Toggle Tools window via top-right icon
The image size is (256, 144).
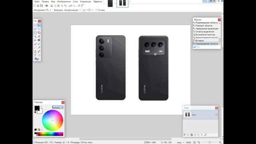click(x=204, y=1)
